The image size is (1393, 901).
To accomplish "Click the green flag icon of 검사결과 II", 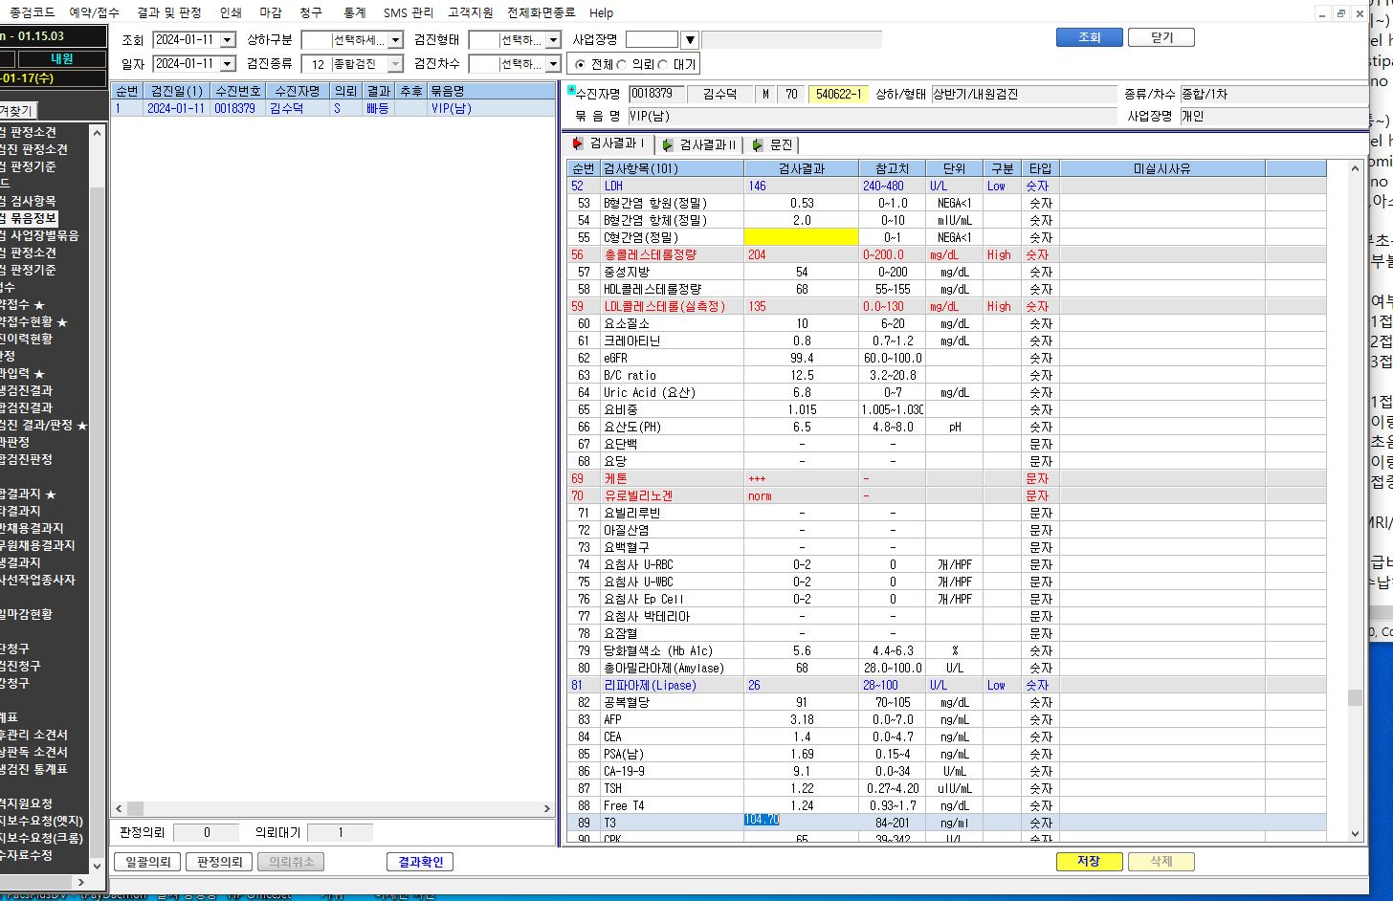I will (x=668, y=144).
